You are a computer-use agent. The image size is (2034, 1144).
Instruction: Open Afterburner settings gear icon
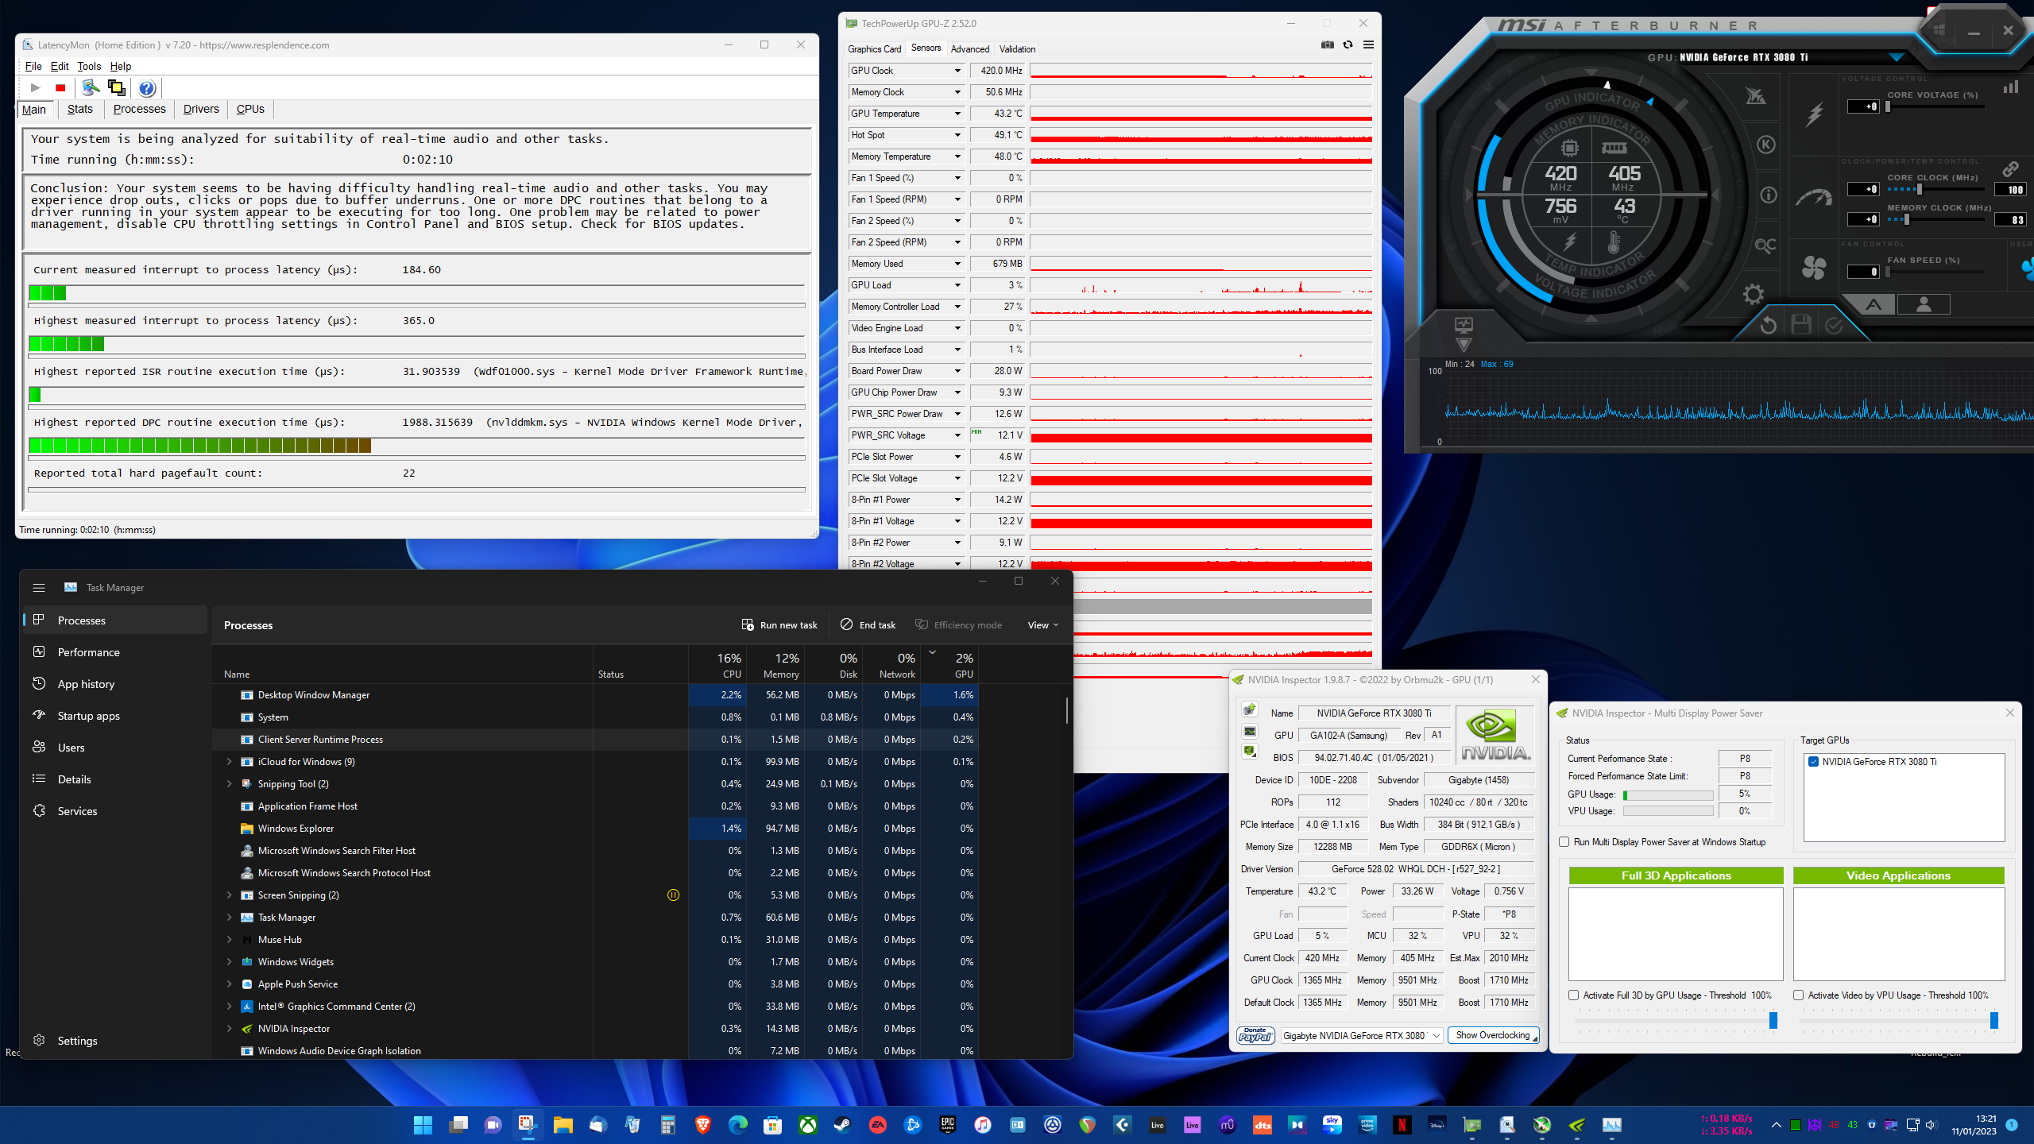click(1754, 295)
